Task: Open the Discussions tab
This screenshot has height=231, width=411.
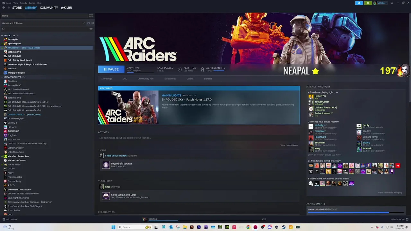Action: pos(170,79)
